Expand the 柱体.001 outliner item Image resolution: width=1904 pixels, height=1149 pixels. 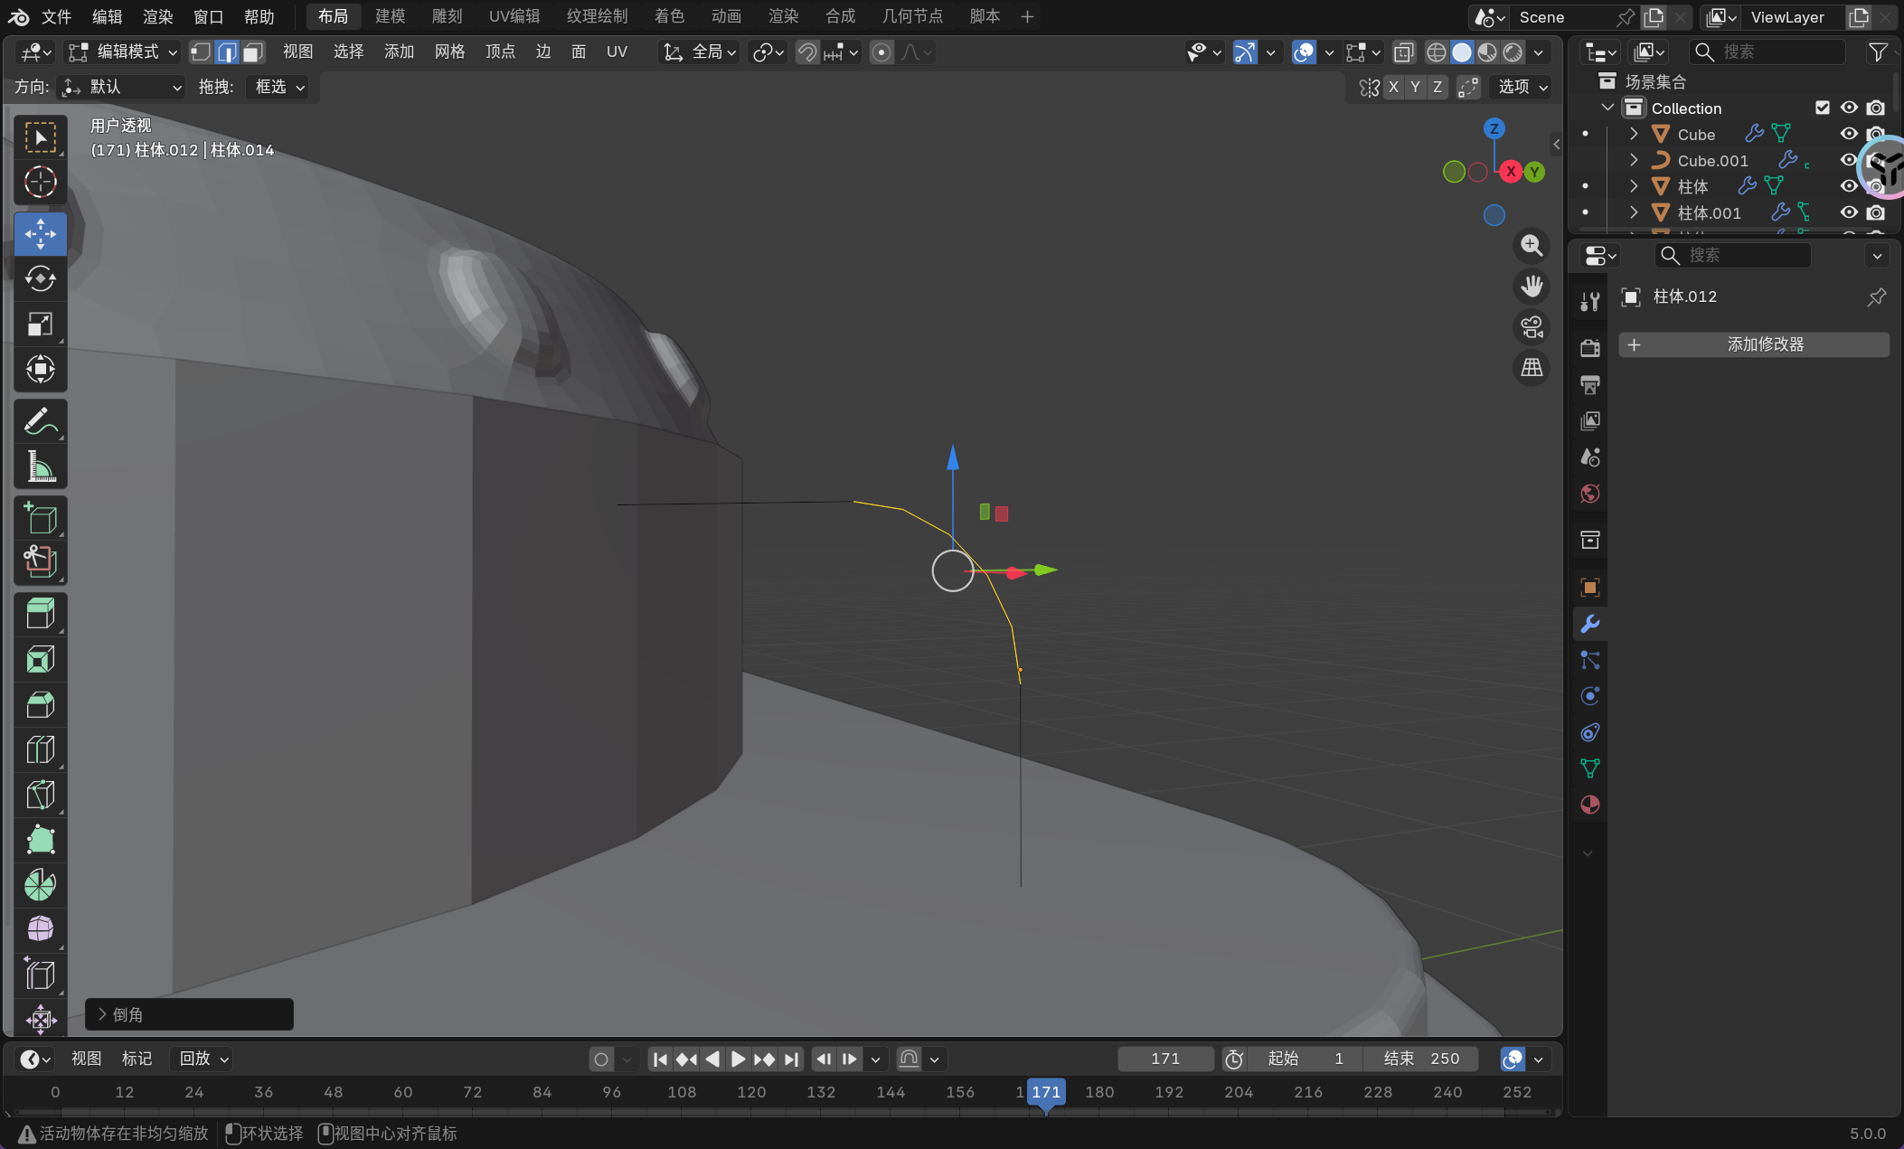1634,212
